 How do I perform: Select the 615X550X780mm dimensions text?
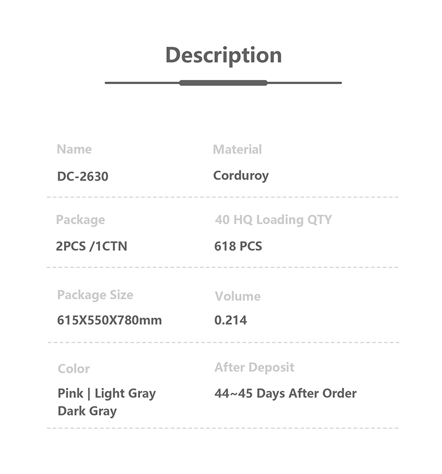pyautogui.click(x=109, y=320)
